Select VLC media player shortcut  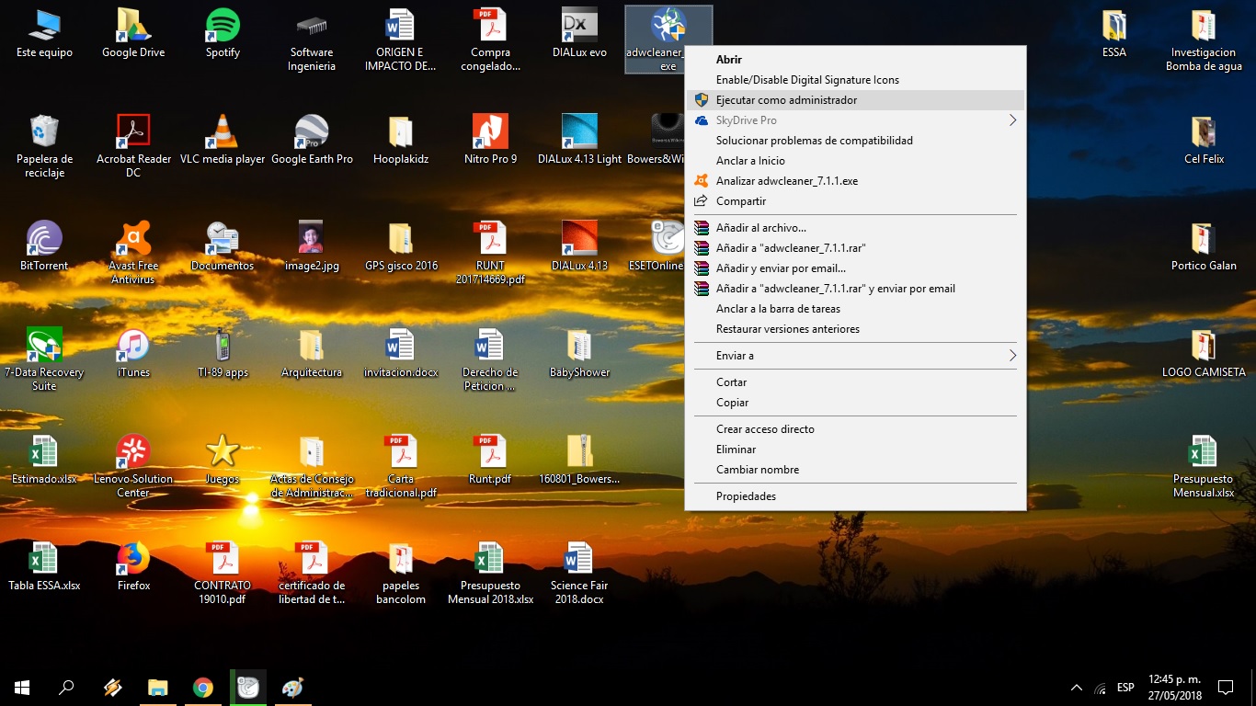223,140
